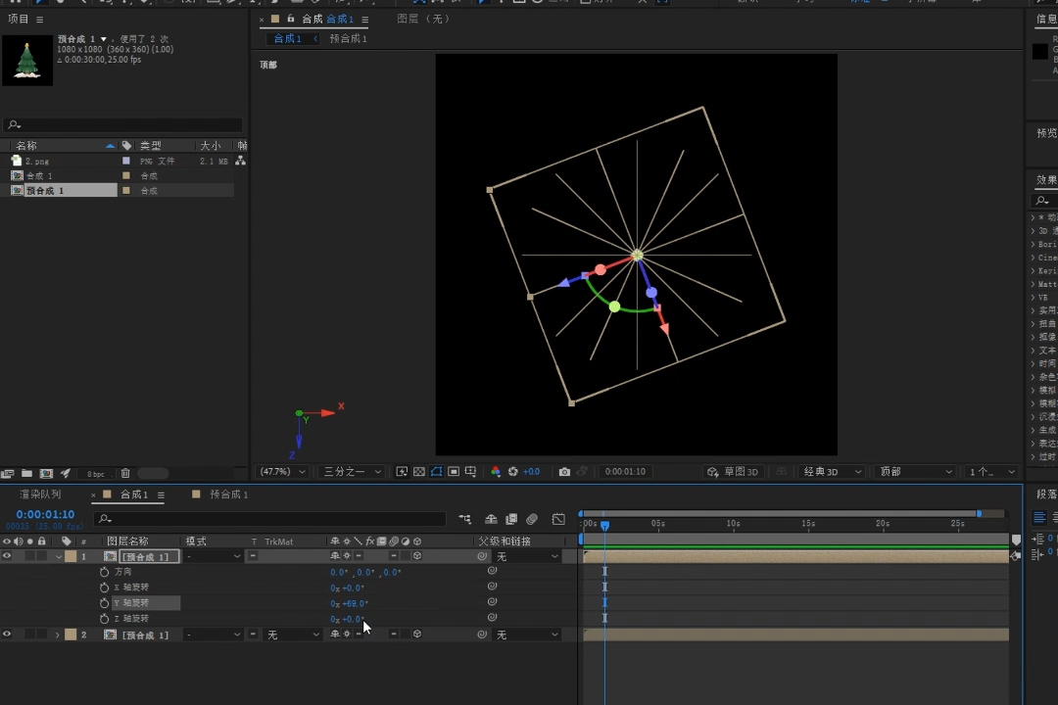The height and width of the screenshot is (705, 1058).
Task: Click the 草图3D draft button
Action: [x=734, y=472]
